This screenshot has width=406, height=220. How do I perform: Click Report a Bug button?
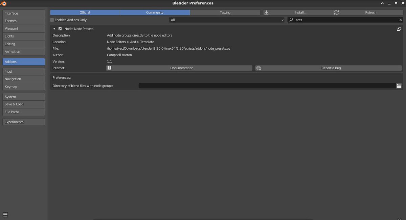click(329, 68)
